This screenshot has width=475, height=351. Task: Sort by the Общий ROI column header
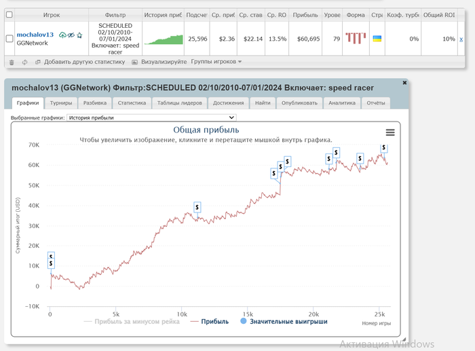pos(439,15)
